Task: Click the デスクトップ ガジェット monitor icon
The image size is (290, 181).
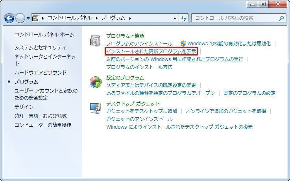Action: [x=96, y=108]
